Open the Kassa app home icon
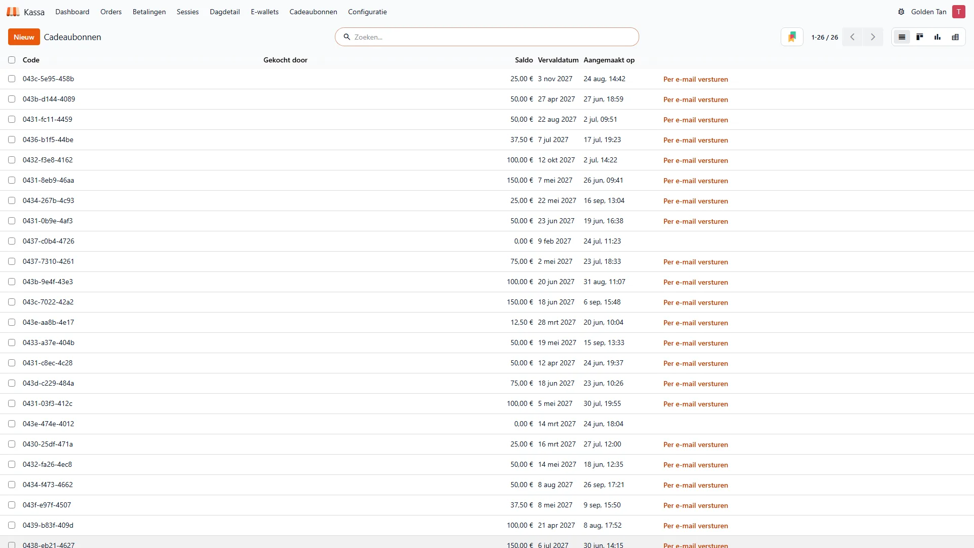974x548 pixels. tap(13, 12)
